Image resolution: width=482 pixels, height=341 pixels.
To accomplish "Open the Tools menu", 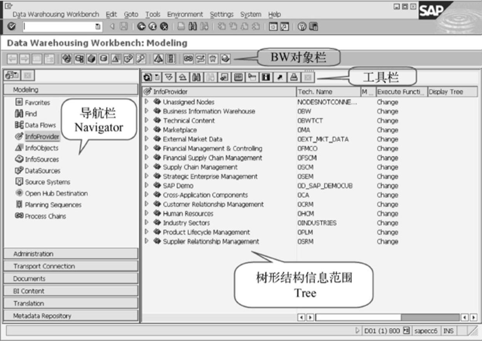I will pos(153,14).
